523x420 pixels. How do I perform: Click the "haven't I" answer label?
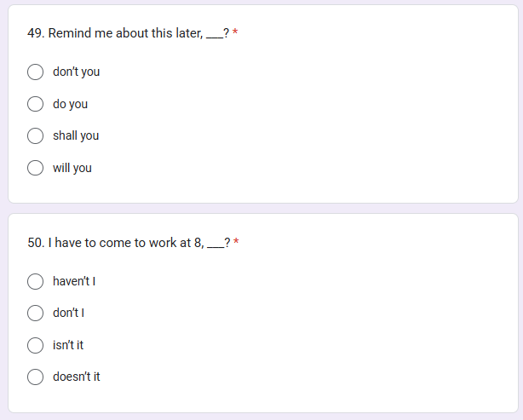[x=74, y=281]
